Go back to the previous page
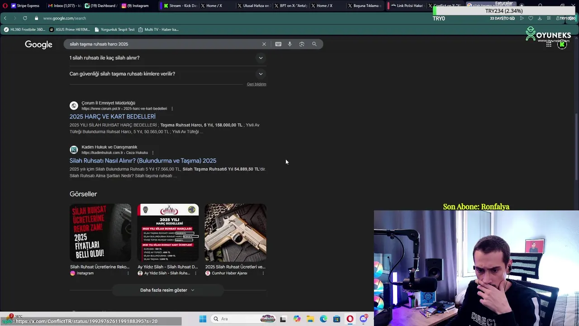This screenshot has height=326, width=579. pyautogui.click(x=5, y=18)
